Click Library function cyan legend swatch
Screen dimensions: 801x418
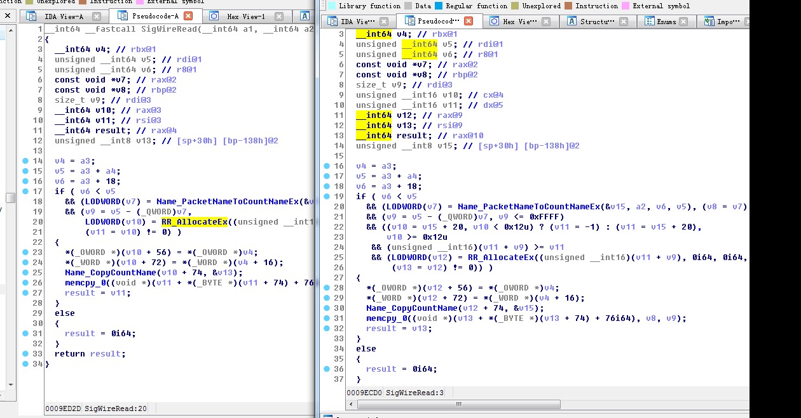click(x=331, y=6)
